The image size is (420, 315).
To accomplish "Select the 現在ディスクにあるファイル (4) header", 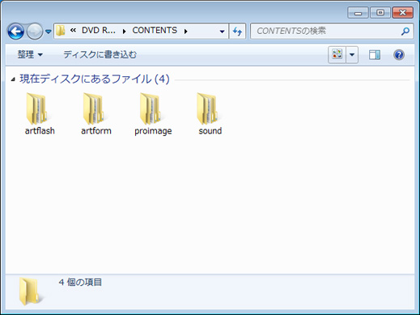I will (95, 79).
